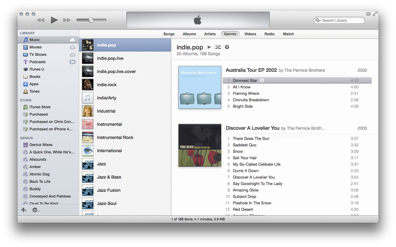
Task: Shuffle the indie.pop genre
Action: coord(218,47)
